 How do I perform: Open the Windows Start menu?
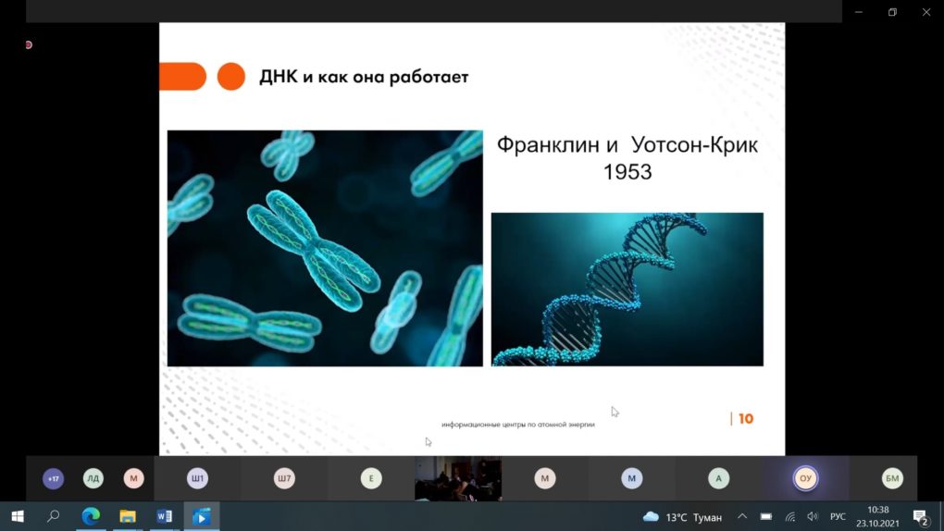click(x=17, y=516)
